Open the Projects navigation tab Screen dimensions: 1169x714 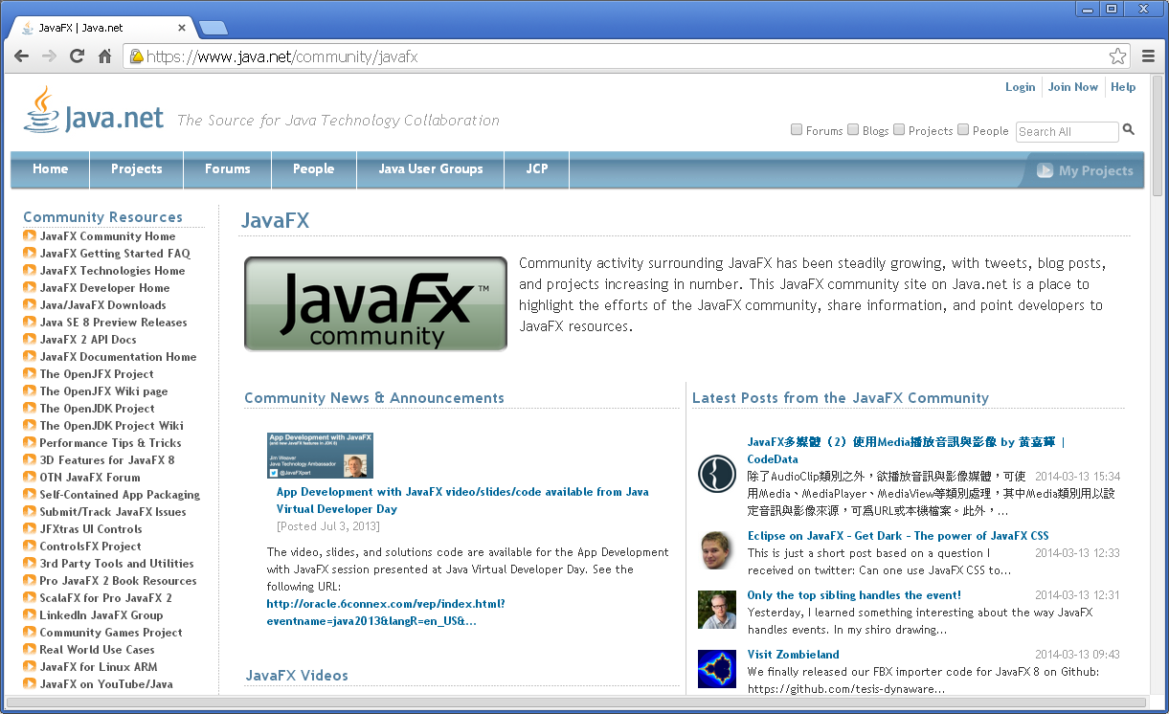click(136, 169)
